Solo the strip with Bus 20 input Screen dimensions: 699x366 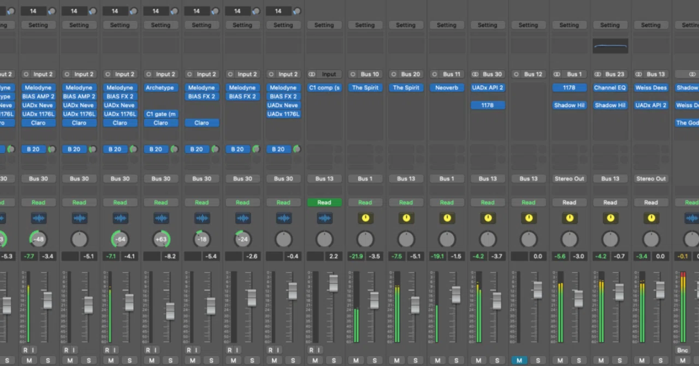pyautogui.click(x=416, y=361)
